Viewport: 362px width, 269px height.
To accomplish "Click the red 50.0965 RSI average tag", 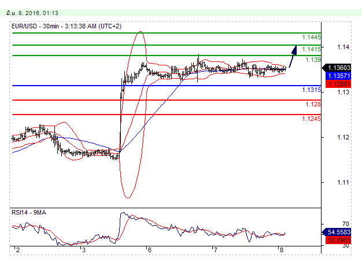I will (338, 240).
